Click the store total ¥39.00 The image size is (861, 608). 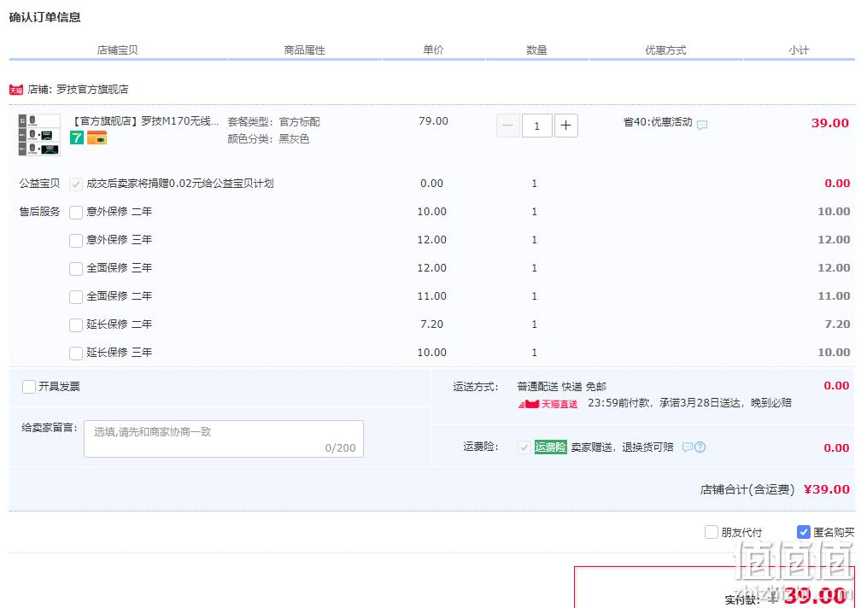pyautogui.click(x=827, y=489)
